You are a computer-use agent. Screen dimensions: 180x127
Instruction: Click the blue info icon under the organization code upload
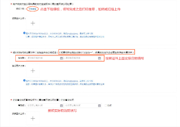coord(24,81)
